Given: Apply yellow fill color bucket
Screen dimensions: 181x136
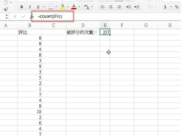Looking at the screenshot, I should coord(63,7).
